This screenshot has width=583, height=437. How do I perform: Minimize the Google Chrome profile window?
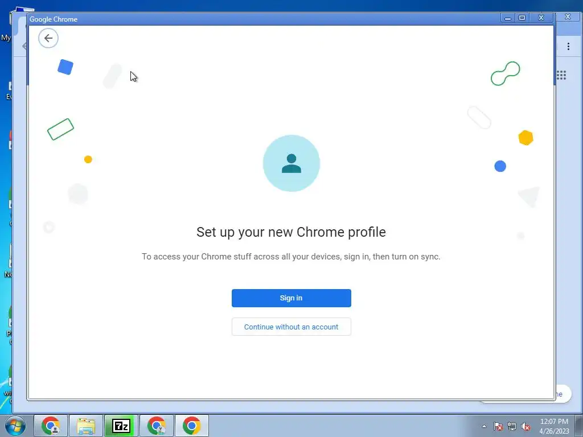pyautogui.click(x=507, y=18)
